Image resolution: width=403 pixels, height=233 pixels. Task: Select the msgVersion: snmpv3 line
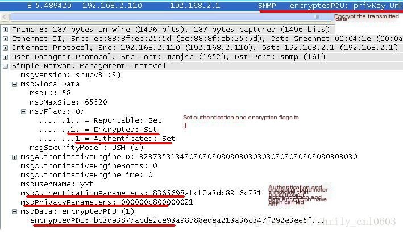coord(70,75)
